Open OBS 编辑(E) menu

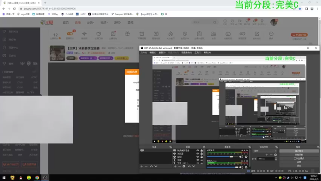pos(153,53)
